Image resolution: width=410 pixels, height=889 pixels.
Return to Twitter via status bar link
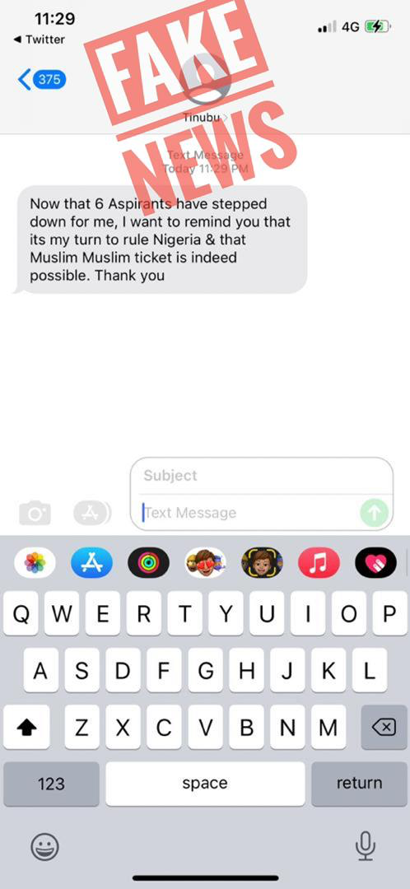coord(39,40)
